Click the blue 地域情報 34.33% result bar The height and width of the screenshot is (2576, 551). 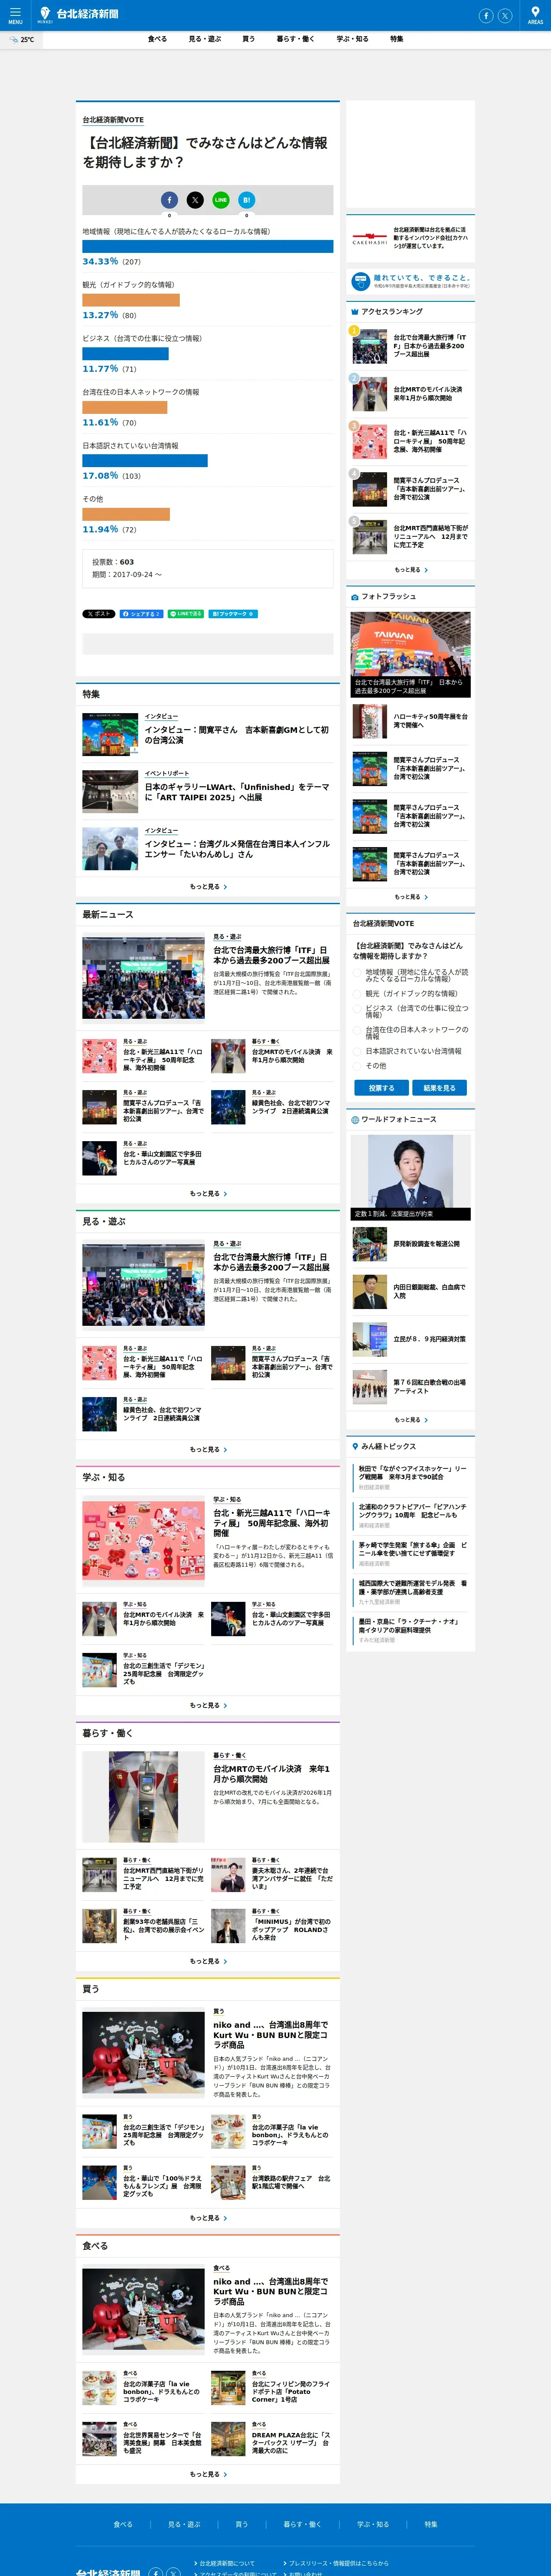pos(208,246)
